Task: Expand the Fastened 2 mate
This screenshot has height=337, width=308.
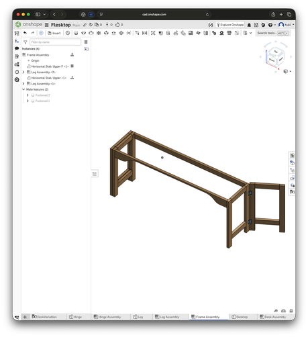Action: point(28,95)
